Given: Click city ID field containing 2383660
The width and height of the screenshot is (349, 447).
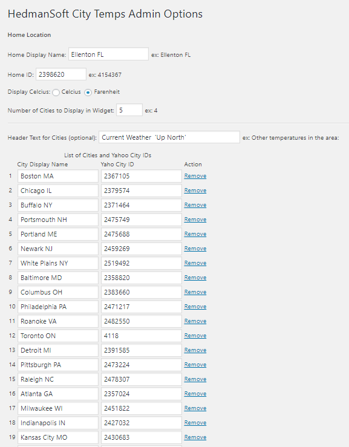Looking at the screenshot, I should coord(142,293).
